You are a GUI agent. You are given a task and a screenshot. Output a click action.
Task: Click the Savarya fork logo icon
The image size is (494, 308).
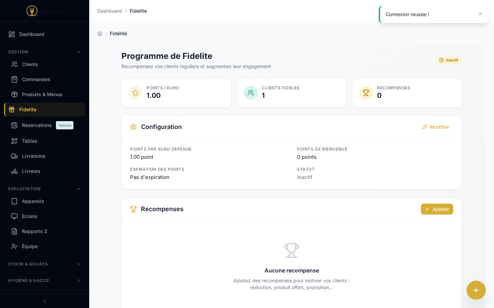pyautogui.click(x=32, y=11)
